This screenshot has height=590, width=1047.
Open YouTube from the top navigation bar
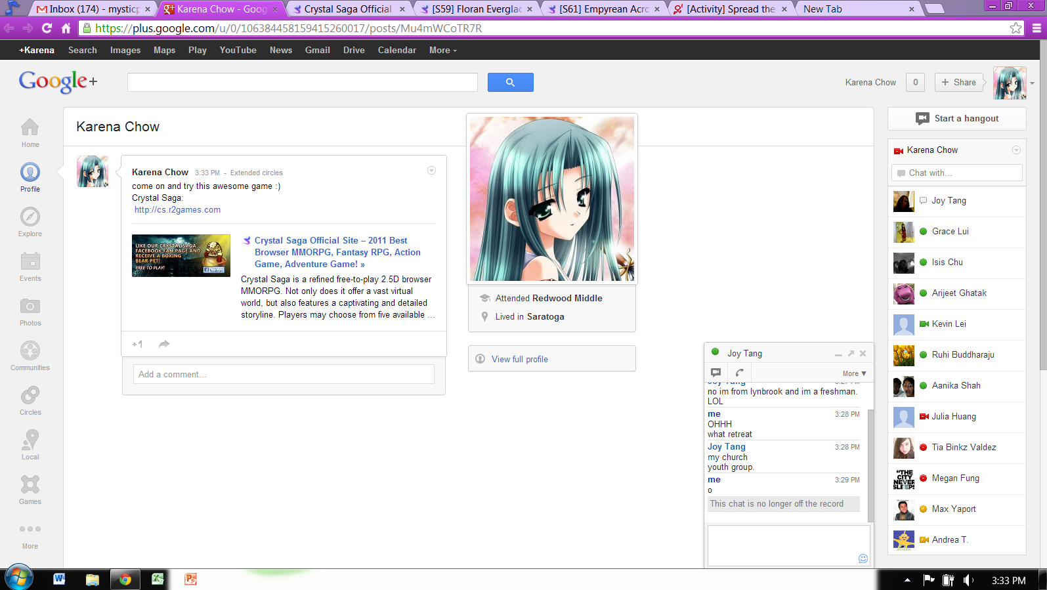[x=238, y=50]
